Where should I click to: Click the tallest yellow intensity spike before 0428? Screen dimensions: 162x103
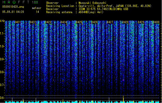[x=123, y=99]
